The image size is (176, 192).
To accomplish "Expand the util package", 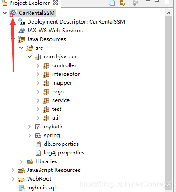I will [x=38, y=118].
